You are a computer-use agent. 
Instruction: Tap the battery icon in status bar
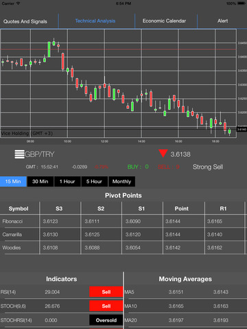(x=242, y=3)
